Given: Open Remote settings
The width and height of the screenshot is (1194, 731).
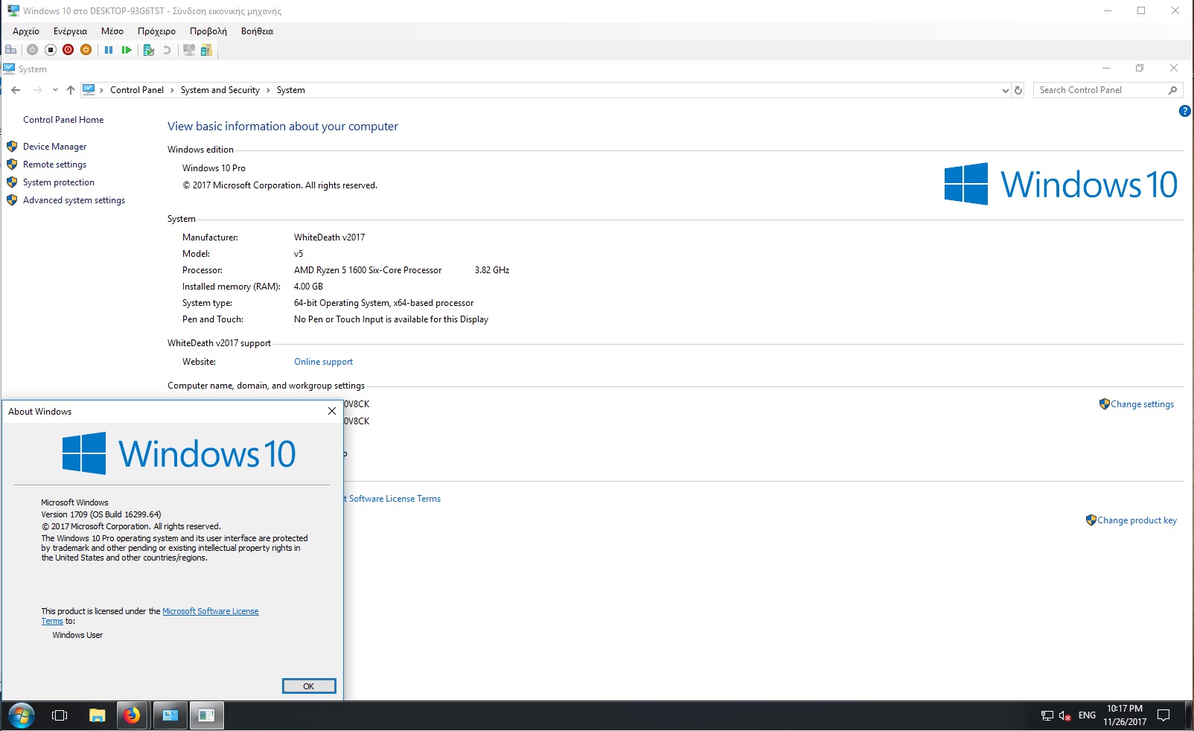Looking at the screenshot, I should pyautogui.click(x=54, y=165).
